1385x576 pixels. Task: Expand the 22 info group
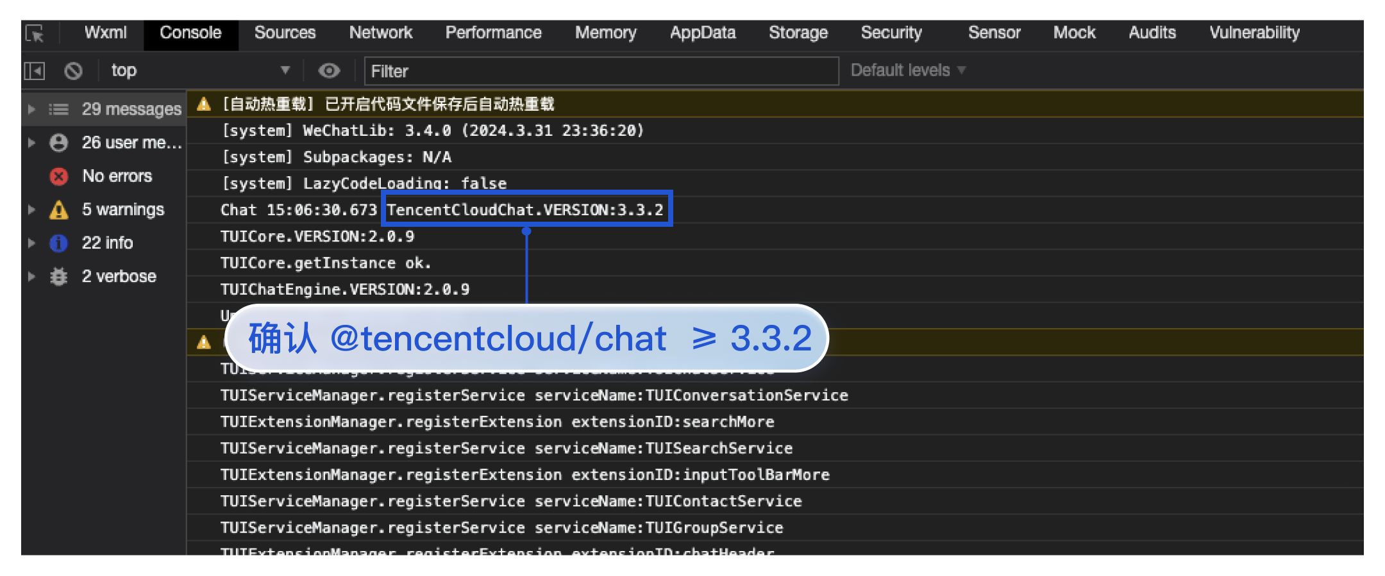[x=31, y=243]
